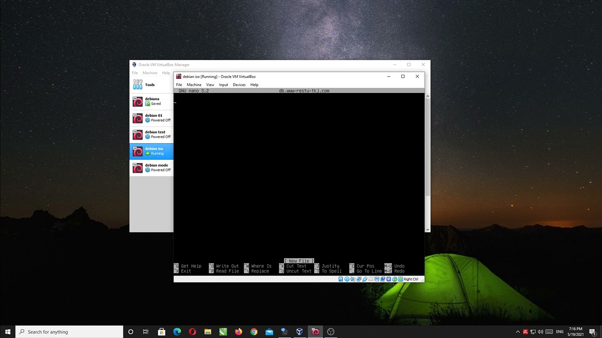The width and height of the screenshot is (602, 338).
Task: Open Devices menu of VM window
Action: [239, 85]
